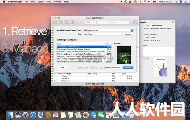The image size is (190, 120).
Task: Open Calendar icon showing 31 in dock
Action: pyautogui.click(x=55, y=115)
